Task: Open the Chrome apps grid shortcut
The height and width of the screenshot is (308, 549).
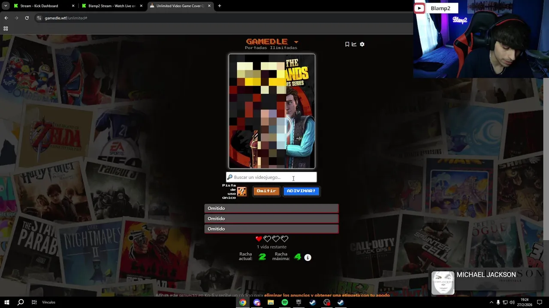Action: 6,29
